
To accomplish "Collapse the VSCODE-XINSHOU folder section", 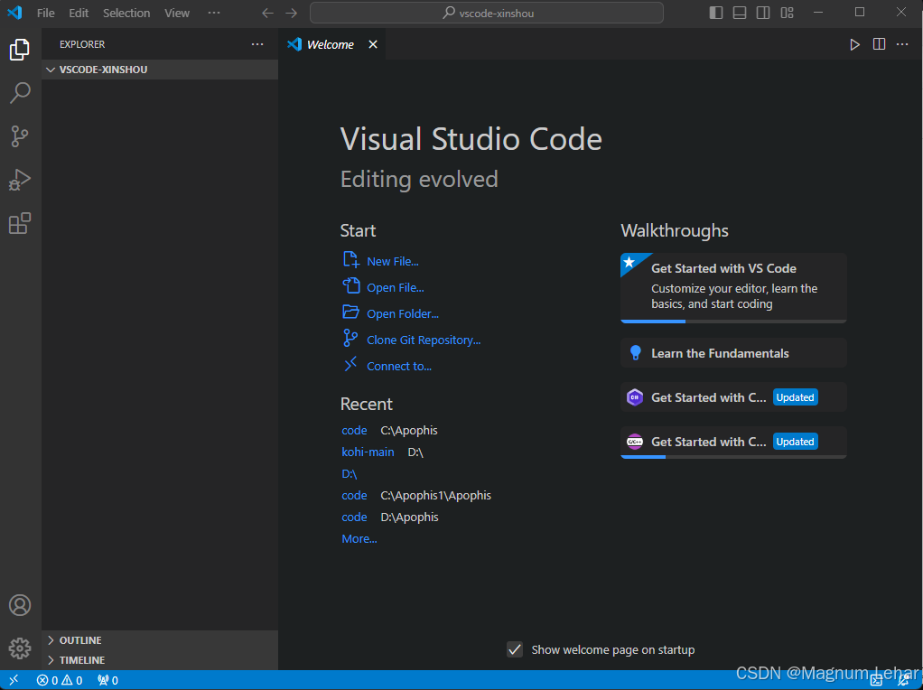I will pos(160,70).
